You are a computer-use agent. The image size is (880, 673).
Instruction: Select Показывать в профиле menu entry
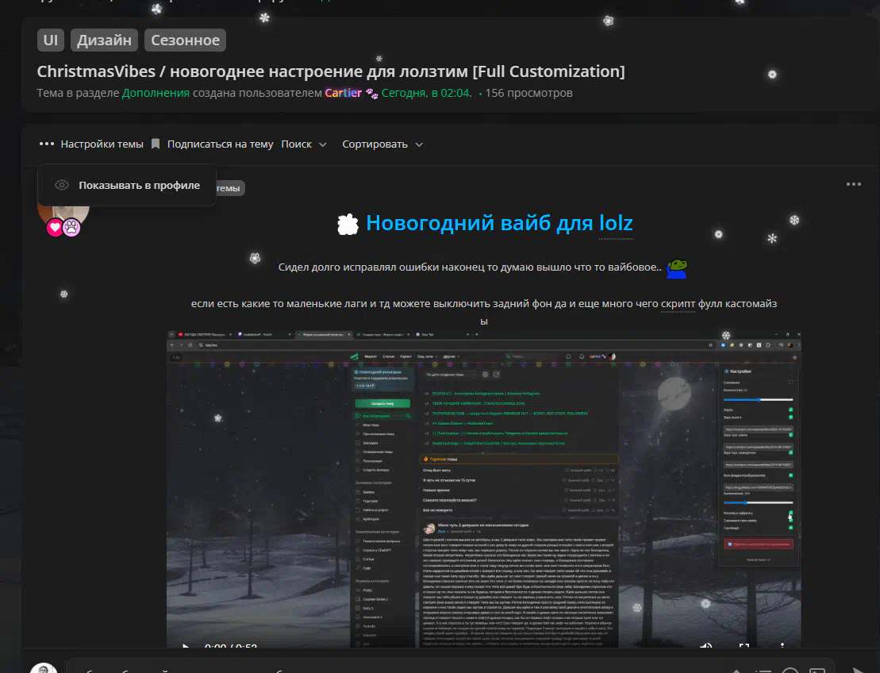[x=139, y=186]
